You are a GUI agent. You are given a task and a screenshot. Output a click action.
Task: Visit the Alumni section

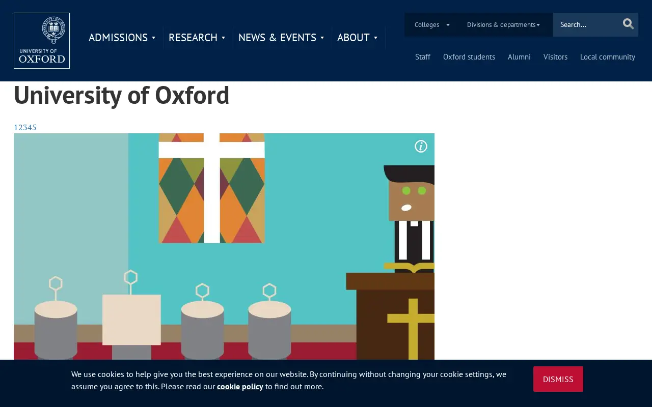[519, 57]
